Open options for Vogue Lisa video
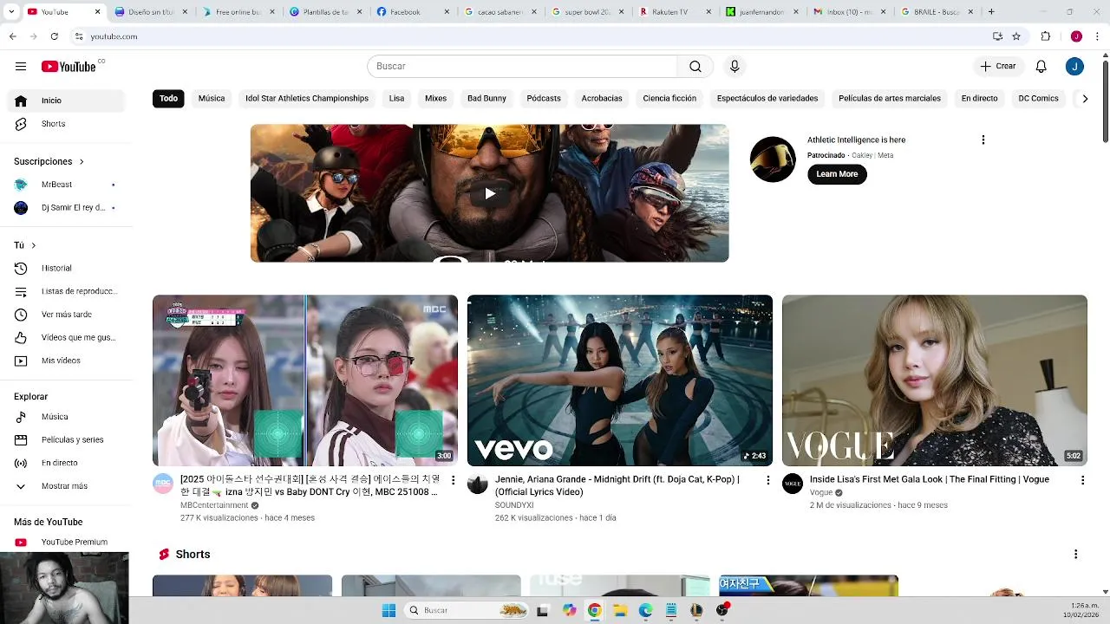The height and width of the screenshot is (624, 1110). [1082, 479]
